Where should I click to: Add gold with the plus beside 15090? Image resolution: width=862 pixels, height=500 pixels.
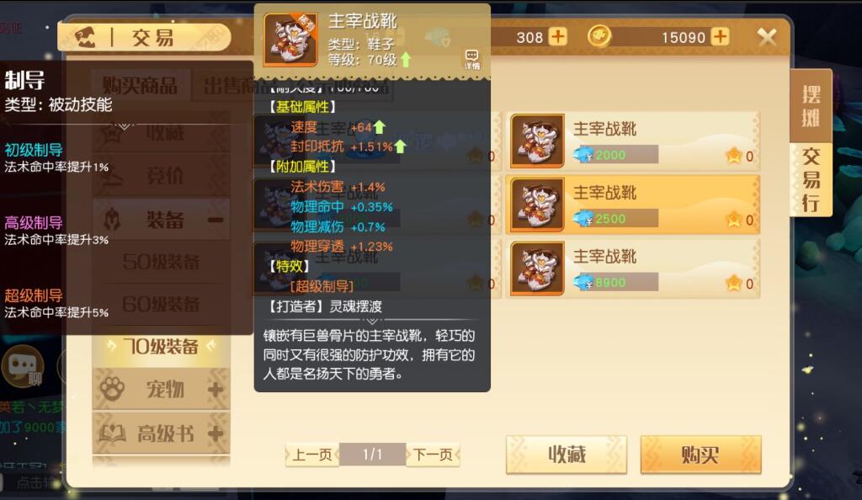[x=720, y=37]
